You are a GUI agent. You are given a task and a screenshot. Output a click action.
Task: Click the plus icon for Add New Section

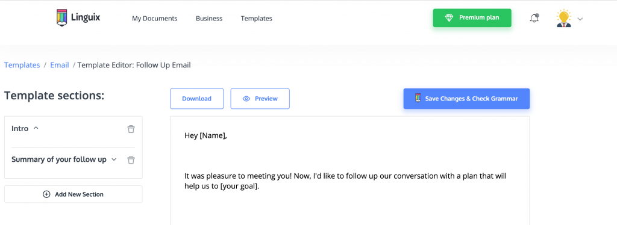[x=46, y=194]
